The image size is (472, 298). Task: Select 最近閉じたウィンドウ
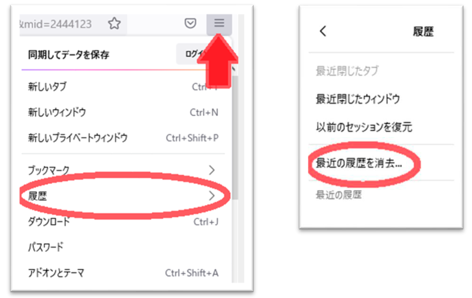coord(358,99)
